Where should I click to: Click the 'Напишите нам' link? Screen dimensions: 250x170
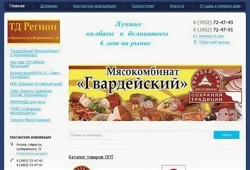211,36
